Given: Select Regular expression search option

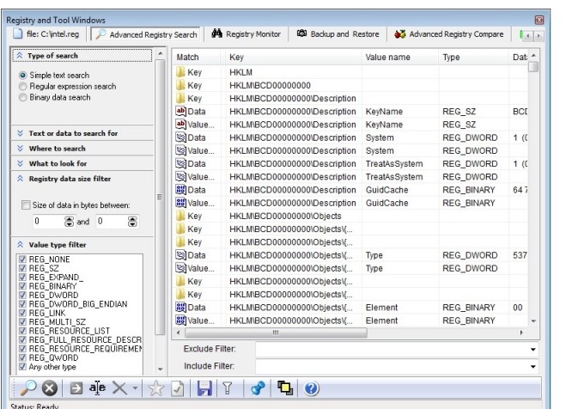Looking at the screenshot, I should click(23, 87).
